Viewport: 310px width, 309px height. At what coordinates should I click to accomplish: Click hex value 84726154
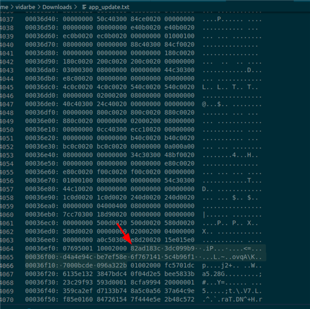pyautogui.click(x=112, y=299)
